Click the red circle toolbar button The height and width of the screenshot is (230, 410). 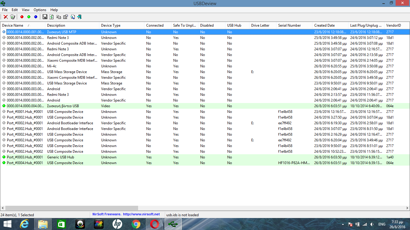point(22,17)
